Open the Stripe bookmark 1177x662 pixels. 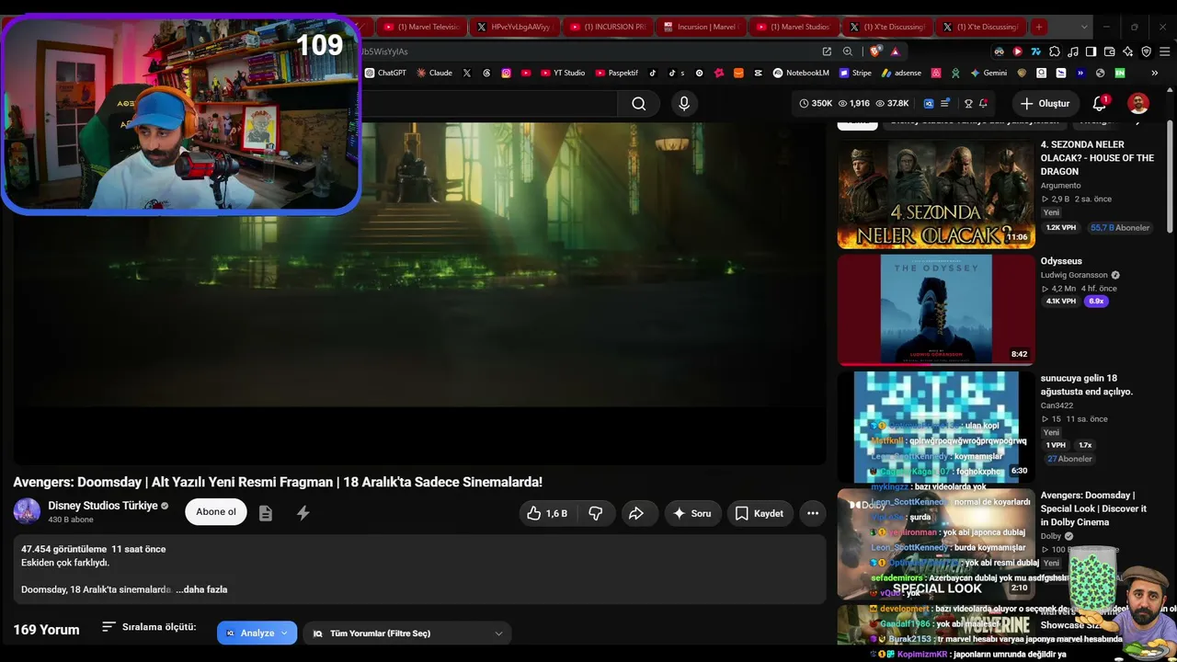[x=855, y=73]
